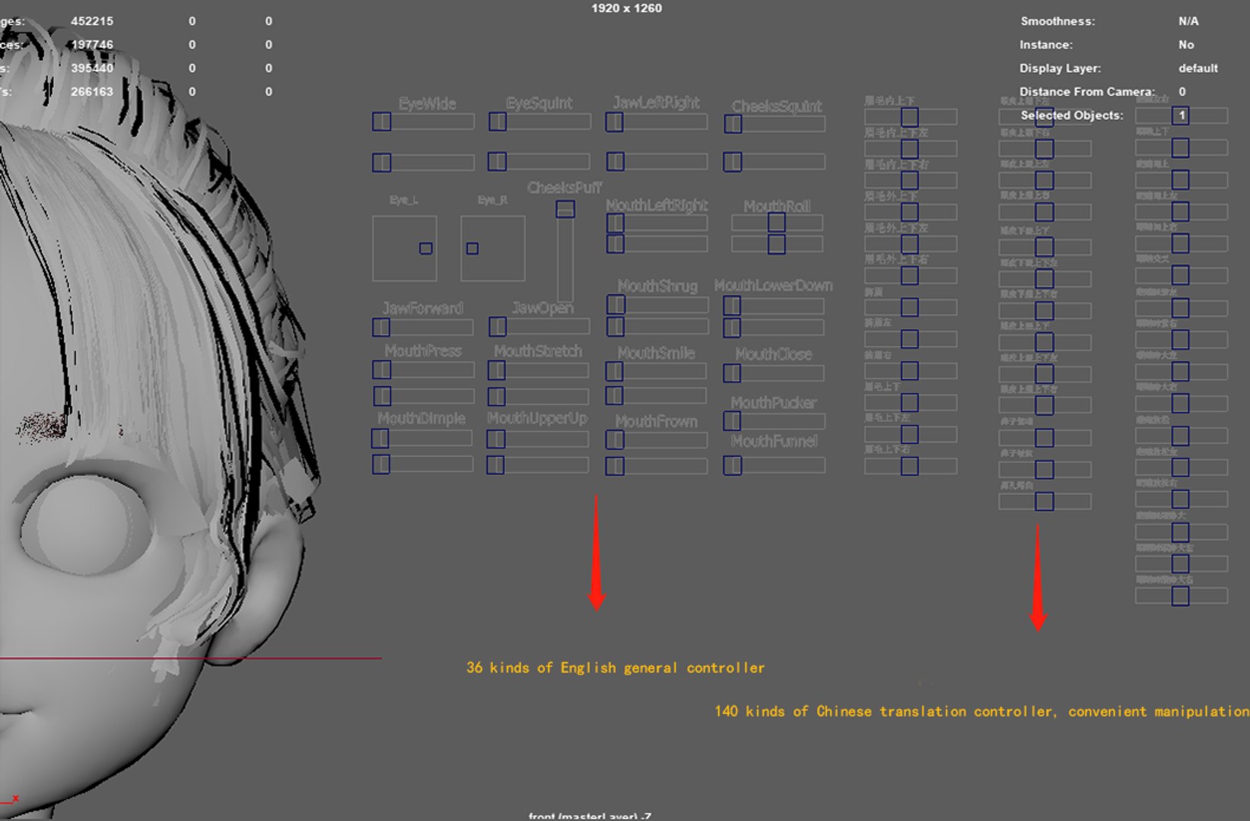Select upper EyeSquint slider handle
Viewport: 1250px width, 821px height.
coord(498,122)
